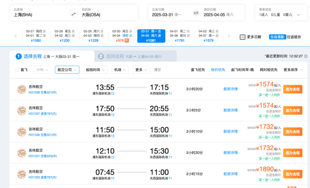Screen dimensions: 310x188
Task: View 航班详情 for the 12:10 flight
Action: click(x=230, y=152)
